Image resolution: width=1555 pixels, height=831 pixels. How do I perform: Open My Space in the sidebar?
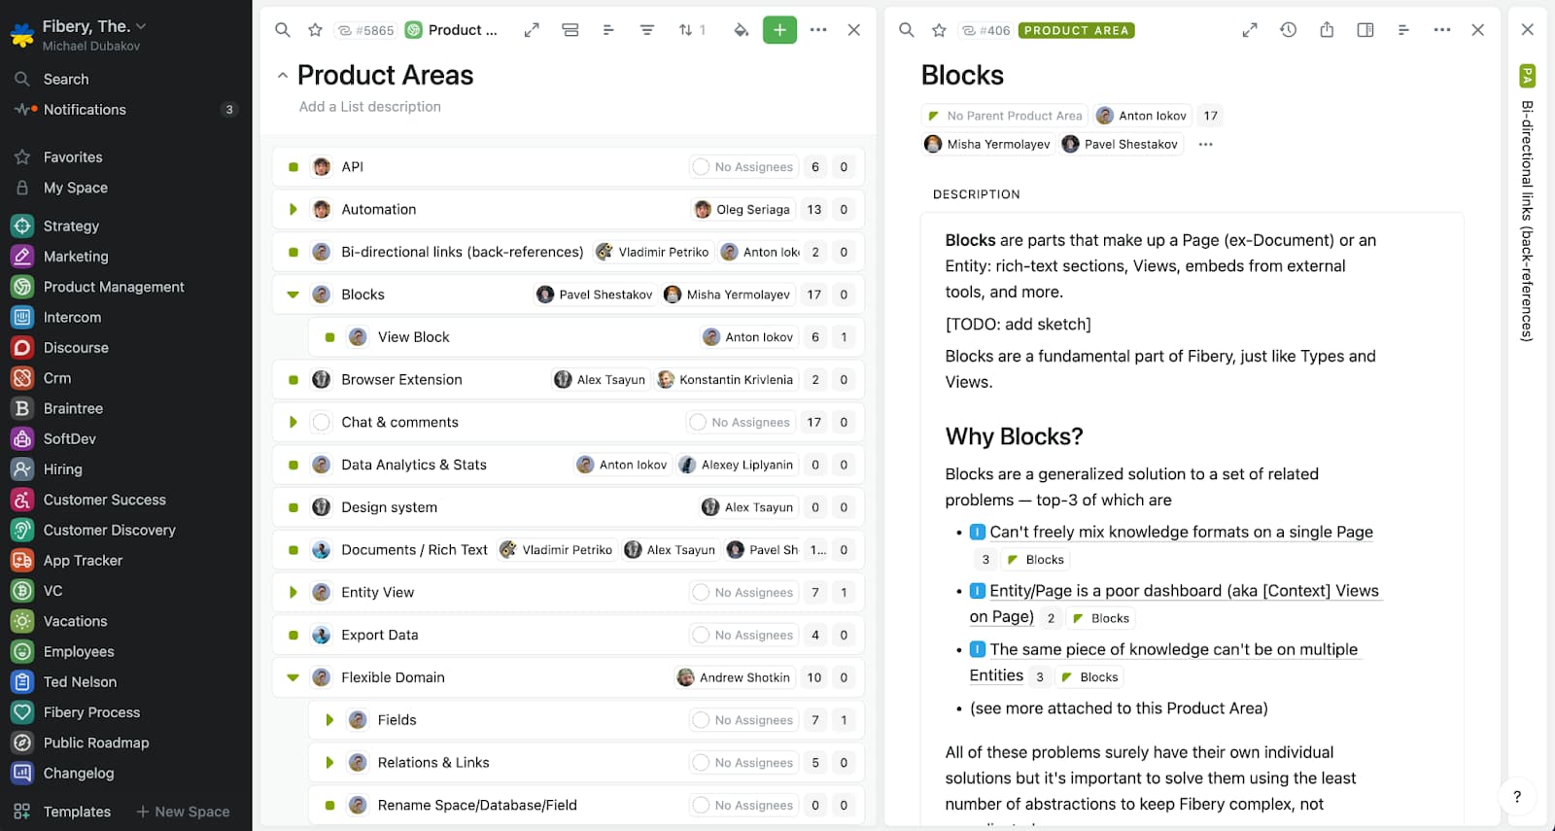click(x=76, y=188)
